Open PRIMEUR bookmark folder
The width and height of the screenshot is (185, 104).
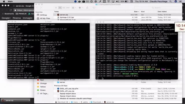pyautogui.click(x=21, y=14)
